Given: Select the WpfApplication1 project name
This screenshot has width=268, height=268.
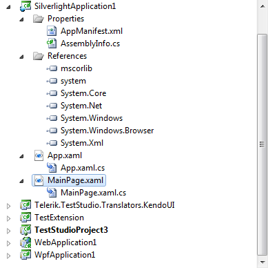Looking at the screenshot, I should tap(65, 255).
